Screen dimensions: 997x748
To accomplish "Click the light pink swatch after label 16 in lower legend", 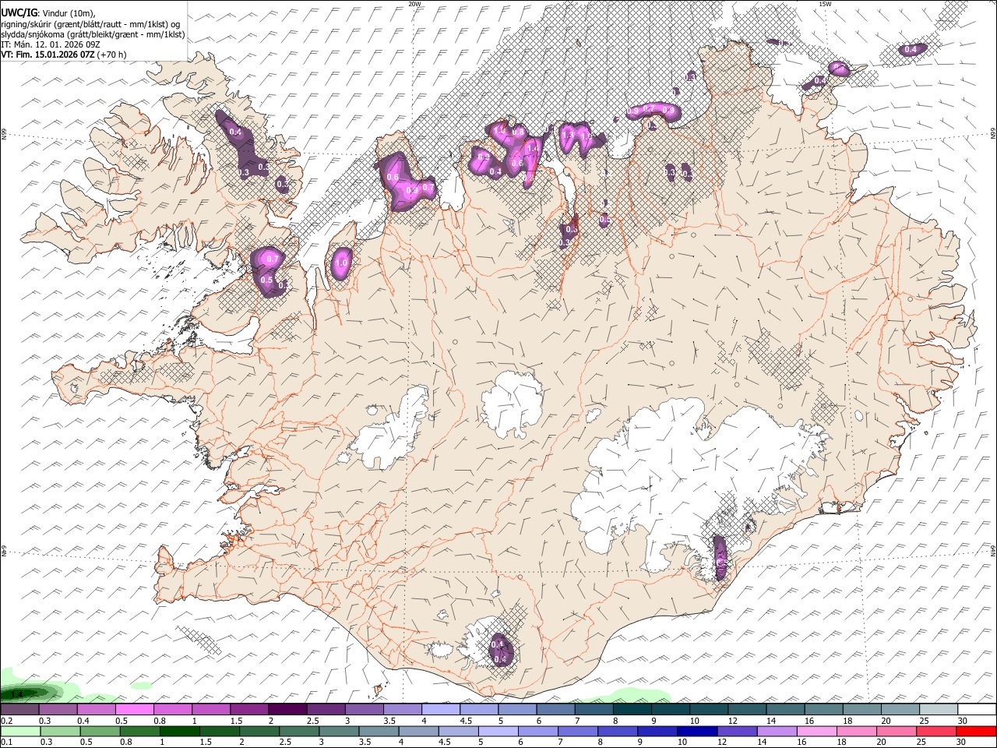I will (x=816, y=731).
